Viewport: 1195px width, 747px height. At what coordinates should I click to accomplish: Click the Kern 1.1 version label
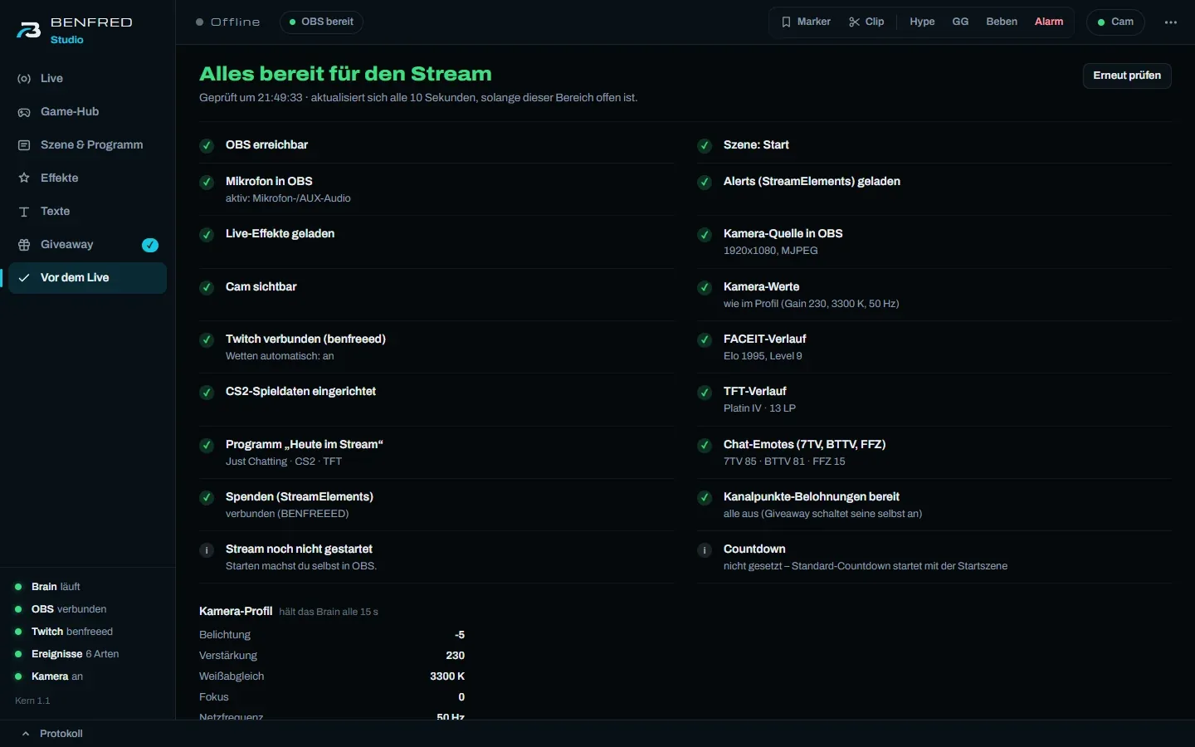(x=32, y=701)
